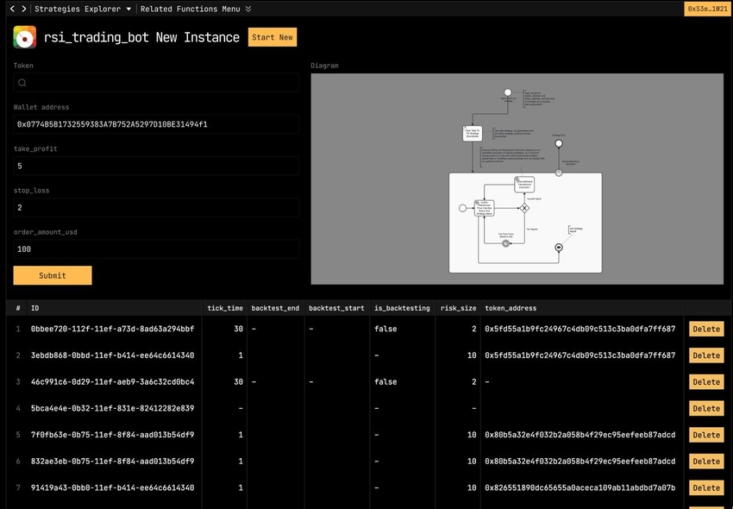This screenshot has height=509, width=733.
Task: Click the forward navigation arrow
Action: (23, 9)
